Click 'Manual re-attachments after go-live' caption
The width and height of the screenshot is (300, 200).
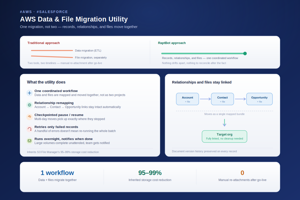pos(242,180)
